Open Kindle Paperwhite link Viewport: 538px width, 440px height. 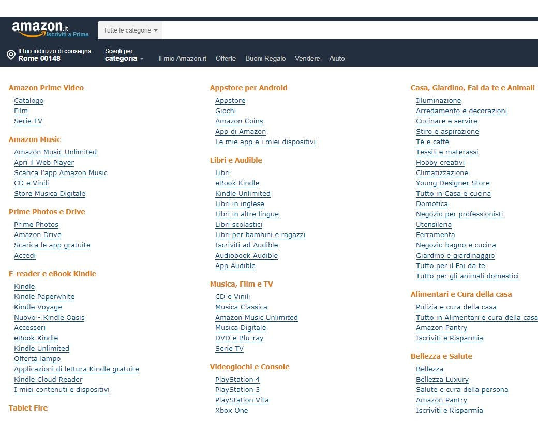(44, 297)
